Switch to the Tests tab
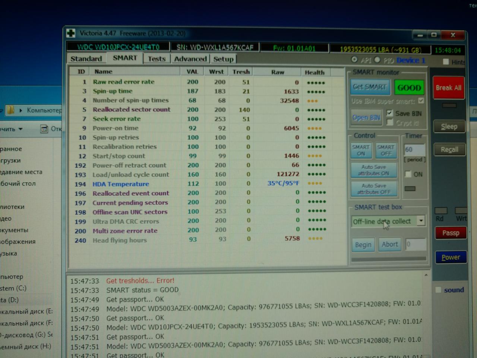 tap(157, 59)
